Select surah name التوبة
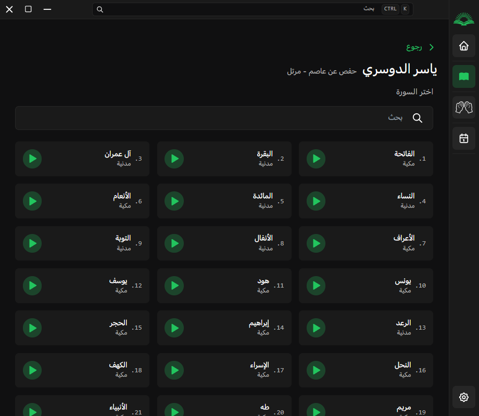The image size is (479, 416). pyautogui.click(x=123, y=238)
